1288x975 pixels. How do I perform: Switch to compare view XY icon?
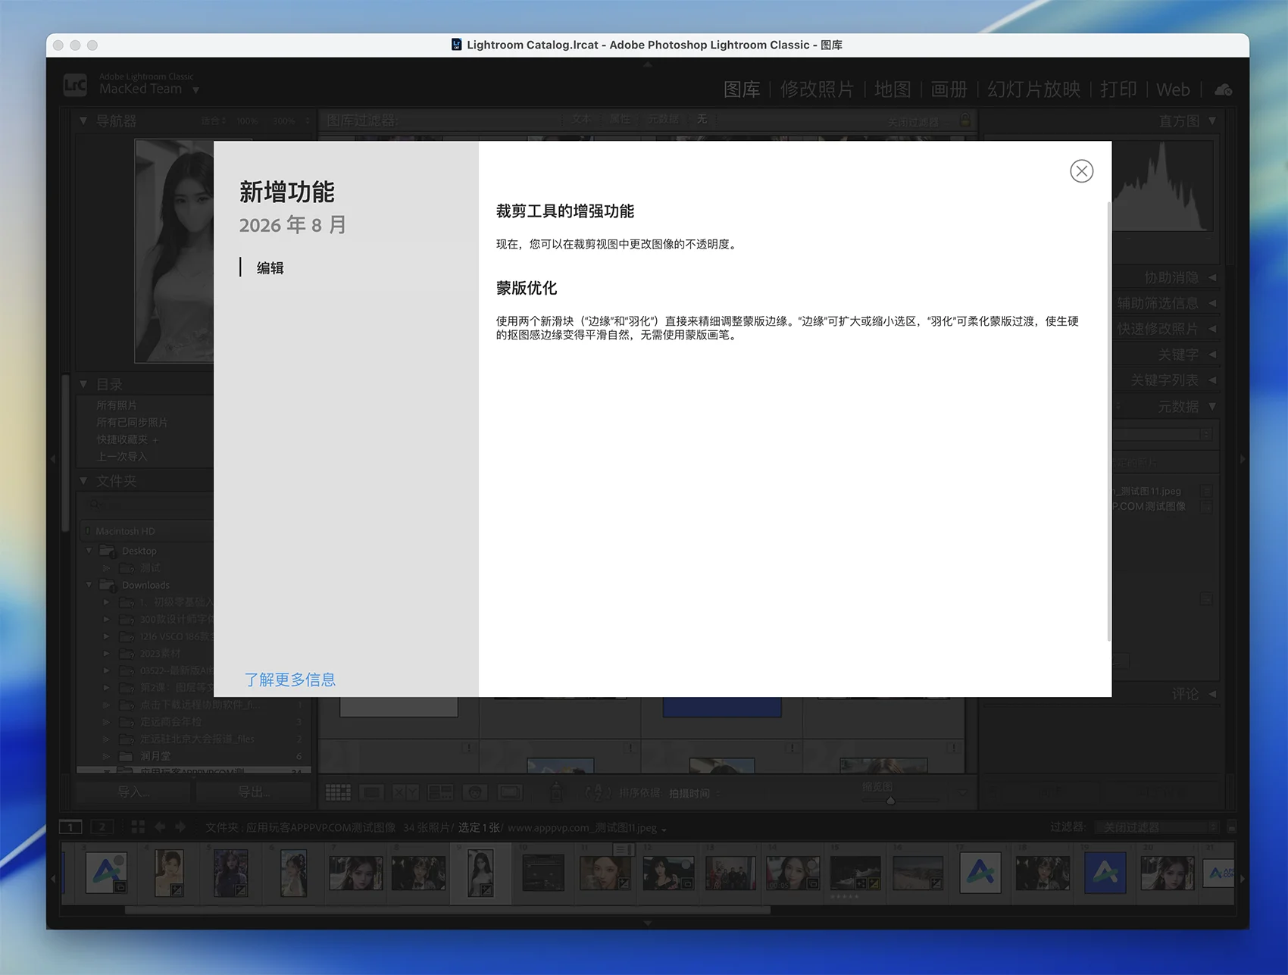pos(405,793)
